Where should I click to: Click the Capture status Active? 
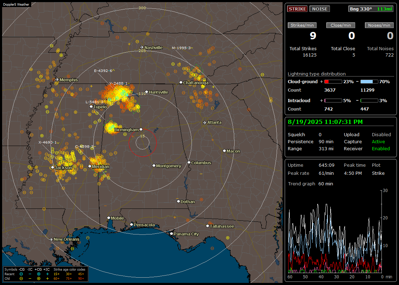[x=378, y=141]
